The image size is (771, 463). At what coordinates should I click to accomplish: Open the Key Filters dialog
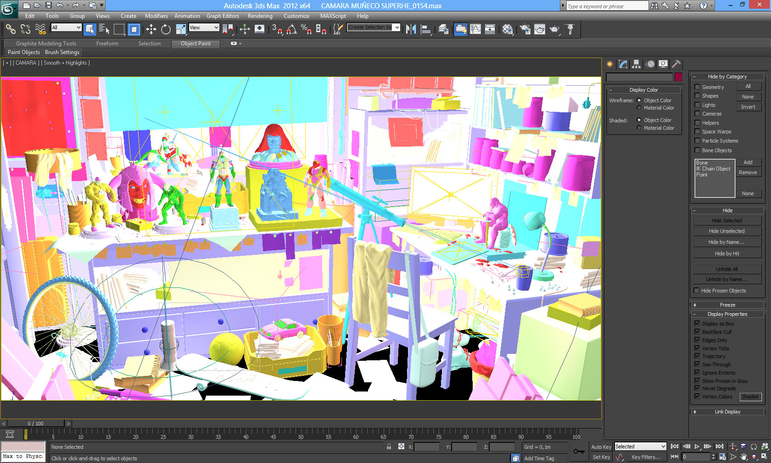tap(646, 457)
